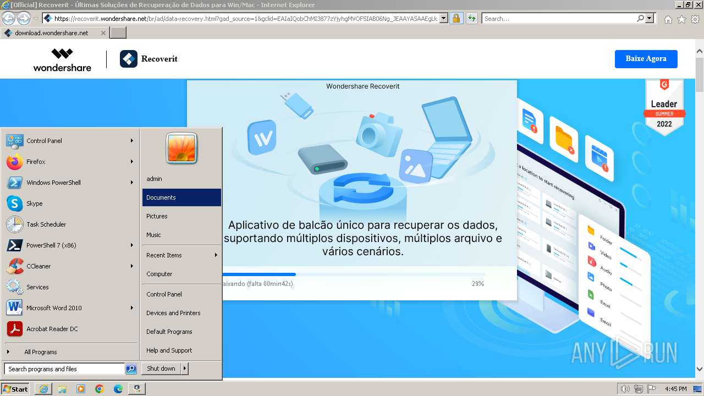
Task: Click the search magnifier icon in the IE search box
Action: tap(640, 19)
